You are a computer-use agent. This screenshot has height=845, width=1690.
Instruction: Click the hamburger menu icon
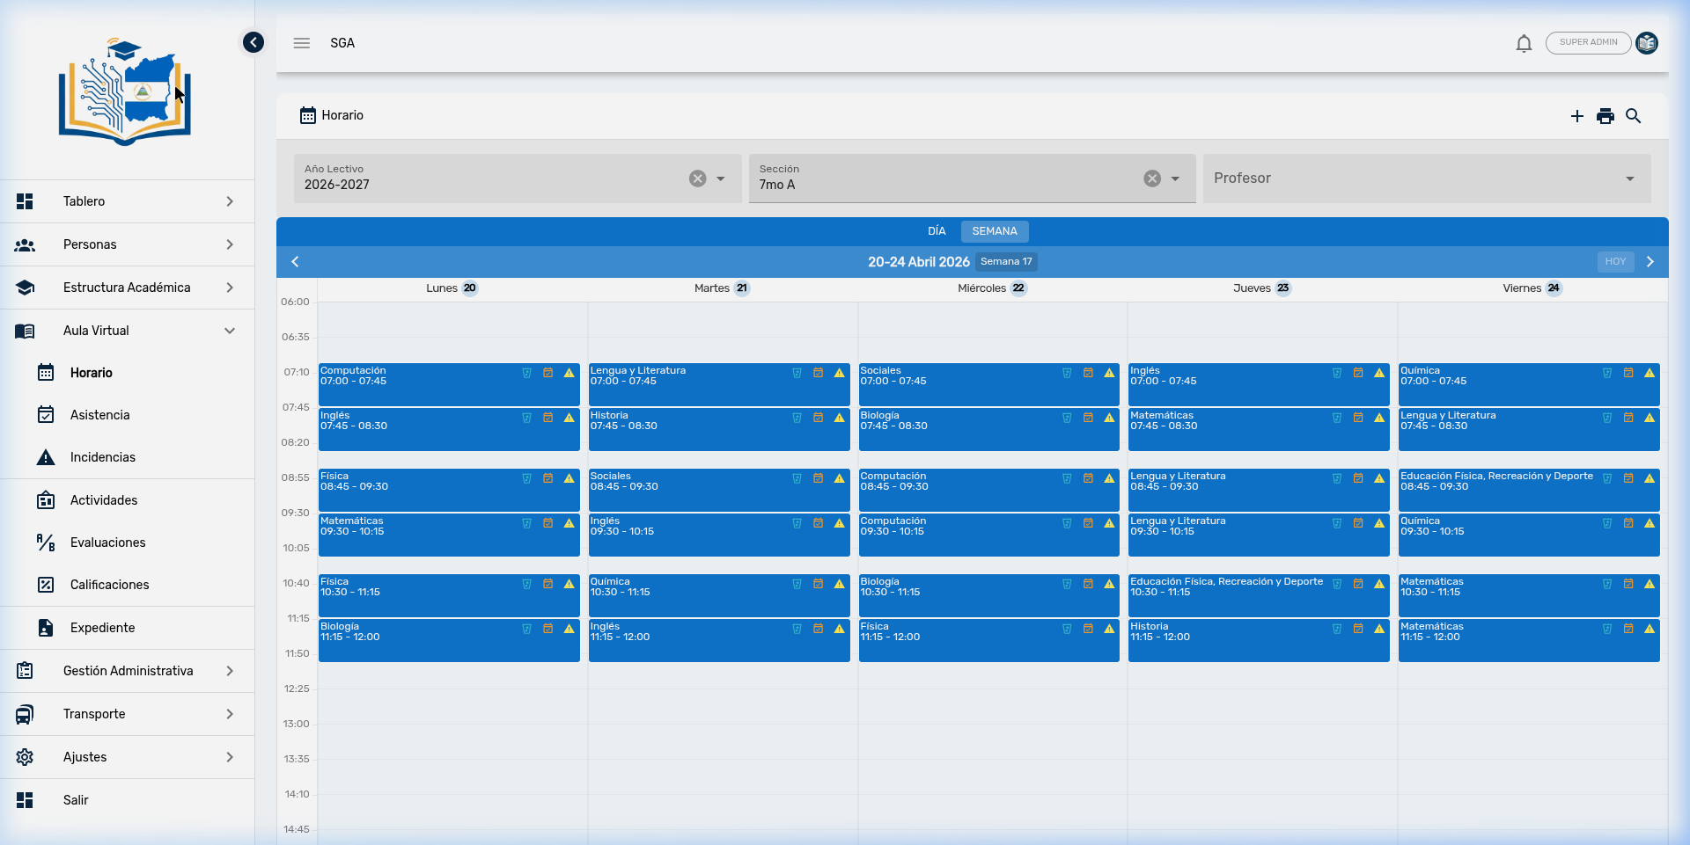pos(302,43)
